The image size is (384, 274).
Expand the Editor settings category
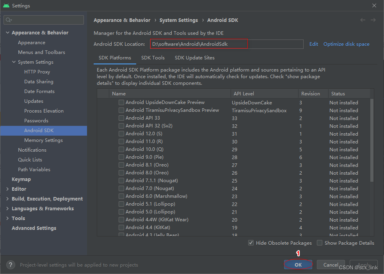[7, 189]
